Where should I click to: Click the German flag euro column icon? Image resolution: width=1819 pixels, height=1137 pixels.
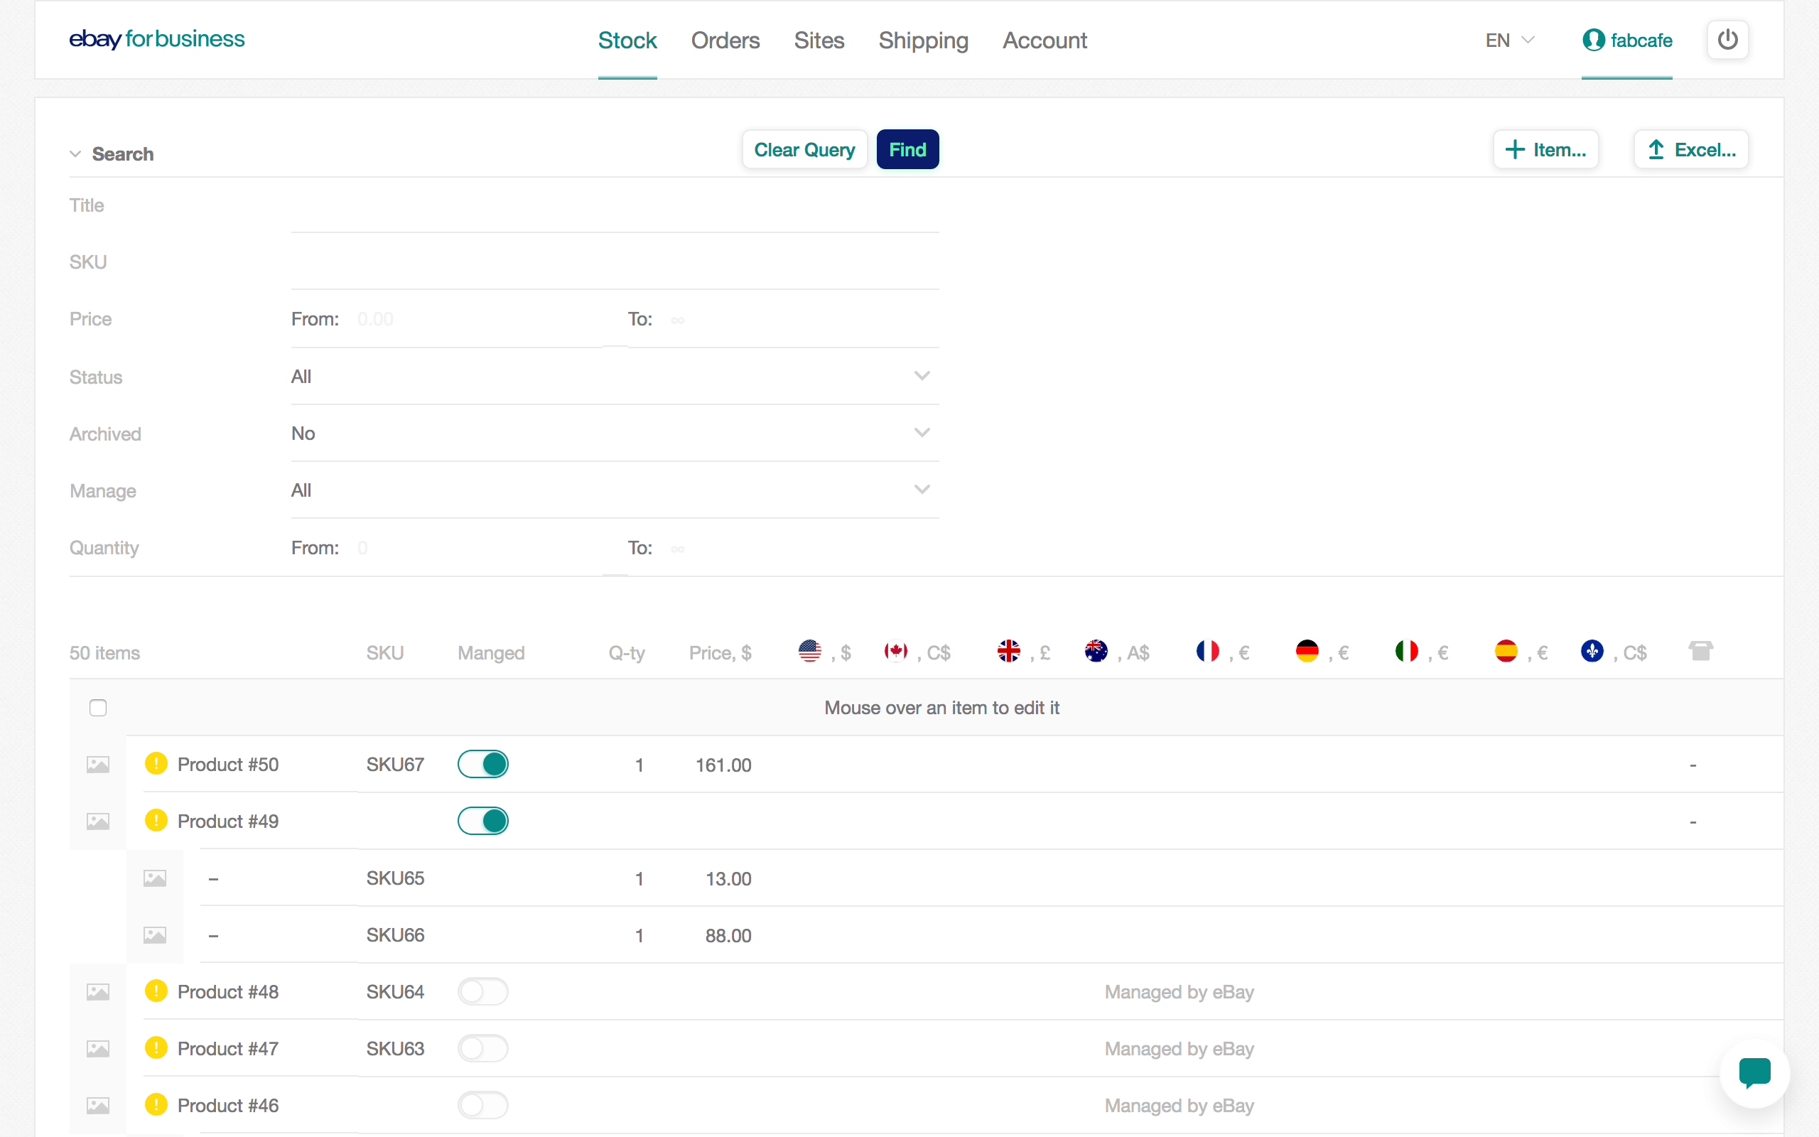click(x=1307, y=651)
